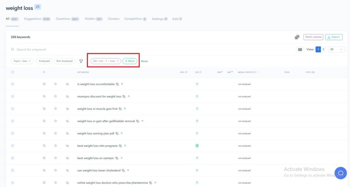
Task: Copy keyword 'is weight loss uncomfortable'
Action: (118, 84)
